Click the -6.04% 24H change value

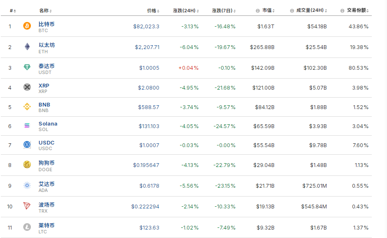coord(189,47)
